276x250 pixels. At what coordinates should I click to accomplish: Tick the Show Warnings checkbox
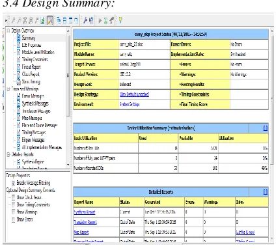[13, 212]
